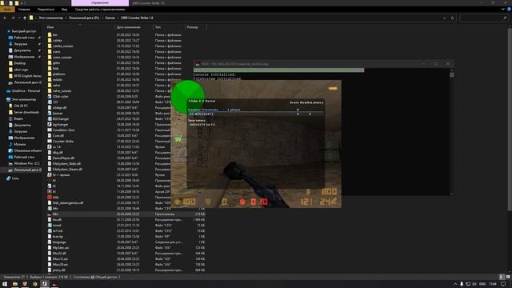The height and width of the screenshot is (288, 512).
Task: Show hidden tray icons chevron
Action: click(455, 284)
